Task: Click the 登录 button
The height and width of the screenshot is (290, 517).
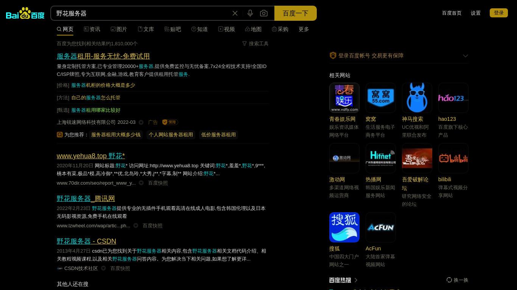Action: [x=499, y=13]
